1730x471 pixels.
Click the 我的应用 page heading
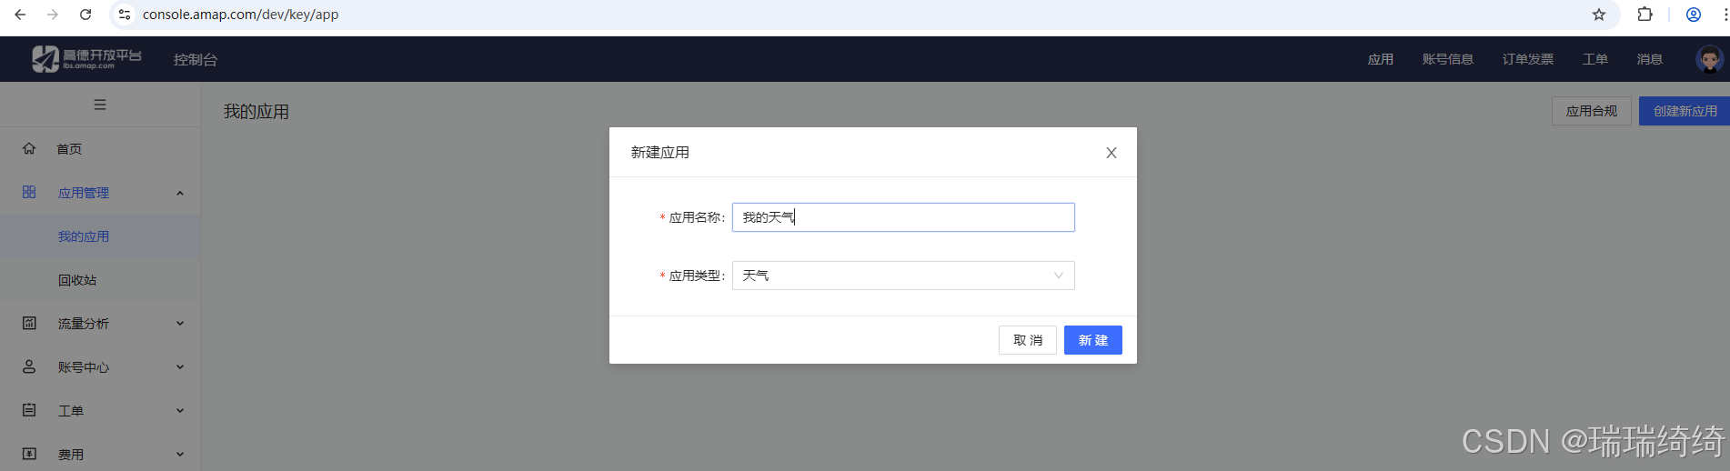point(256,112)
